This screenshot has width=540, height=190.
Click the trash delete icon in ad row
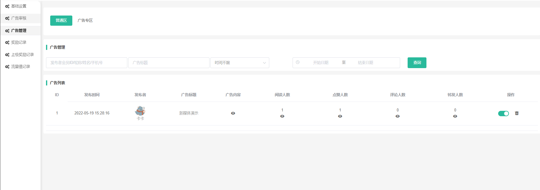517,113
